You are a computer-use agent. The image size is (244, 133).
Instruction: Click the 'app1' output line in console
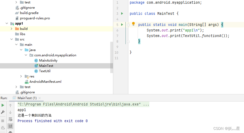(x=22, y=110)
